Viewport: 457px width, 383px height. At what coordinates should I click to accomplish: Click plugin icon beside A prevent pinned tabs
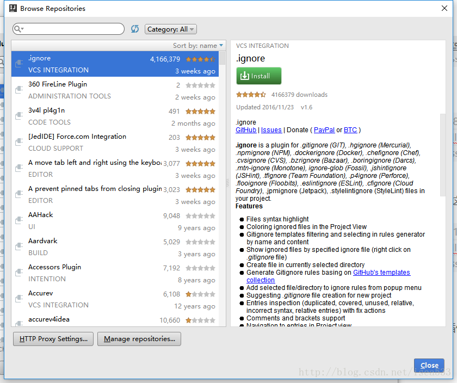19,194
